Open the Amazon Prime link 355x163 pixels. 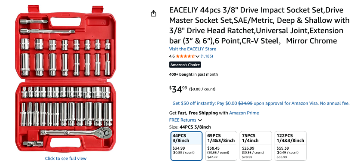pyautogui.click(x=244, y=113)
